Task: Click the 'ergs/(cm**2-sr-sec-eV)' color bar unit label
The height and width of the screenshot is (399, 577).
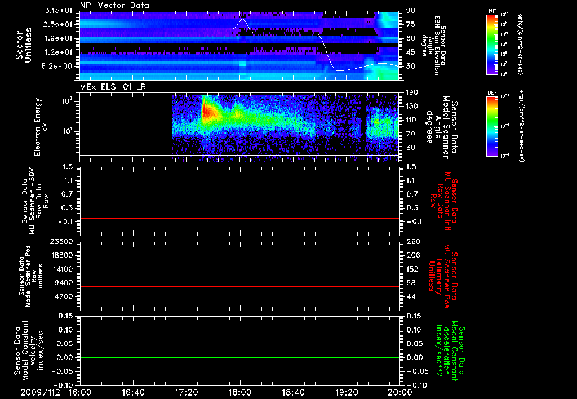Action: (522, 126)
